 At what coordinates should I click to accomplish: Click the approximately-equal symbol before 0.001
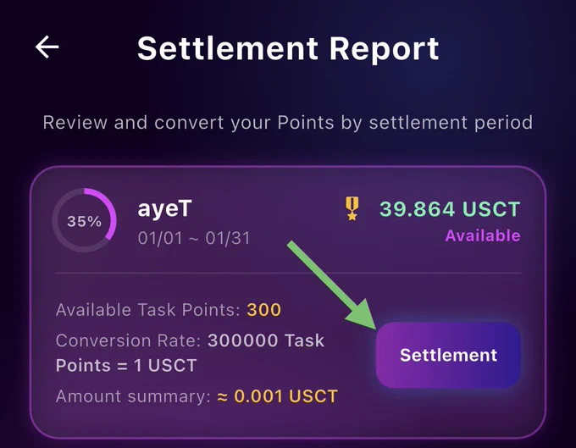click(222, 397)
